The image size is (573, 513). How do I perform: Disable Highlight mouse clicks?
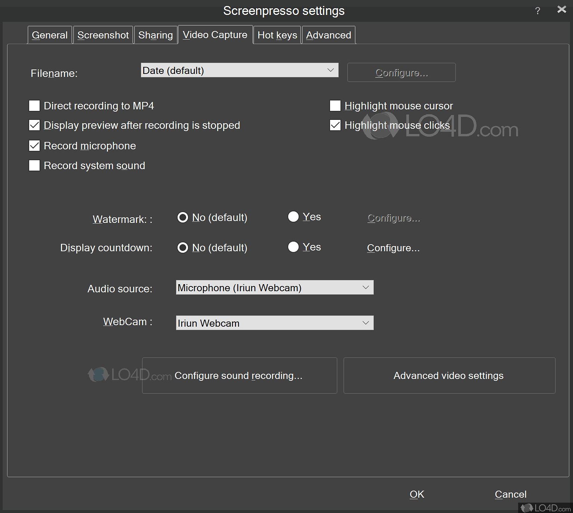point(335,125)
